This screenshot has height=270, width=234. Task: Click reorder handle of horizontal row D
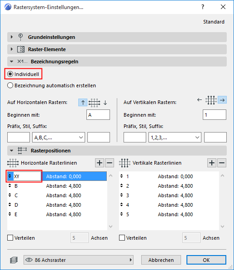10,204
